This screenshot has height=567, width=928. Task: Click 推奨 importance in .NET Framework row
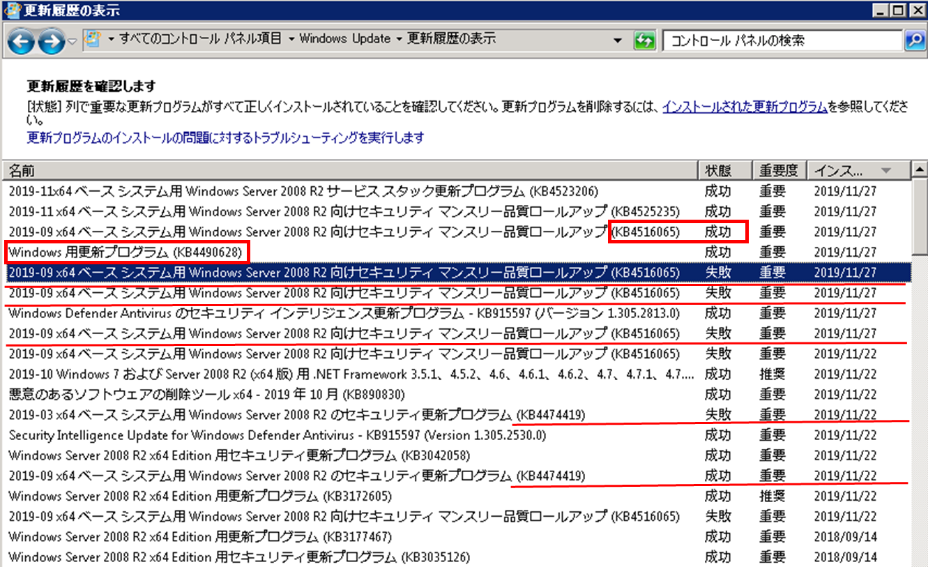coord(773,374)
